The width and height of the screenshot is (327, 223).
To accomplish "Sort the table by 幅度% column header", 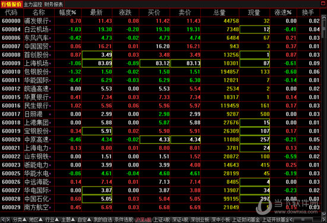I will pyautogui.click(x=68, y=12).
